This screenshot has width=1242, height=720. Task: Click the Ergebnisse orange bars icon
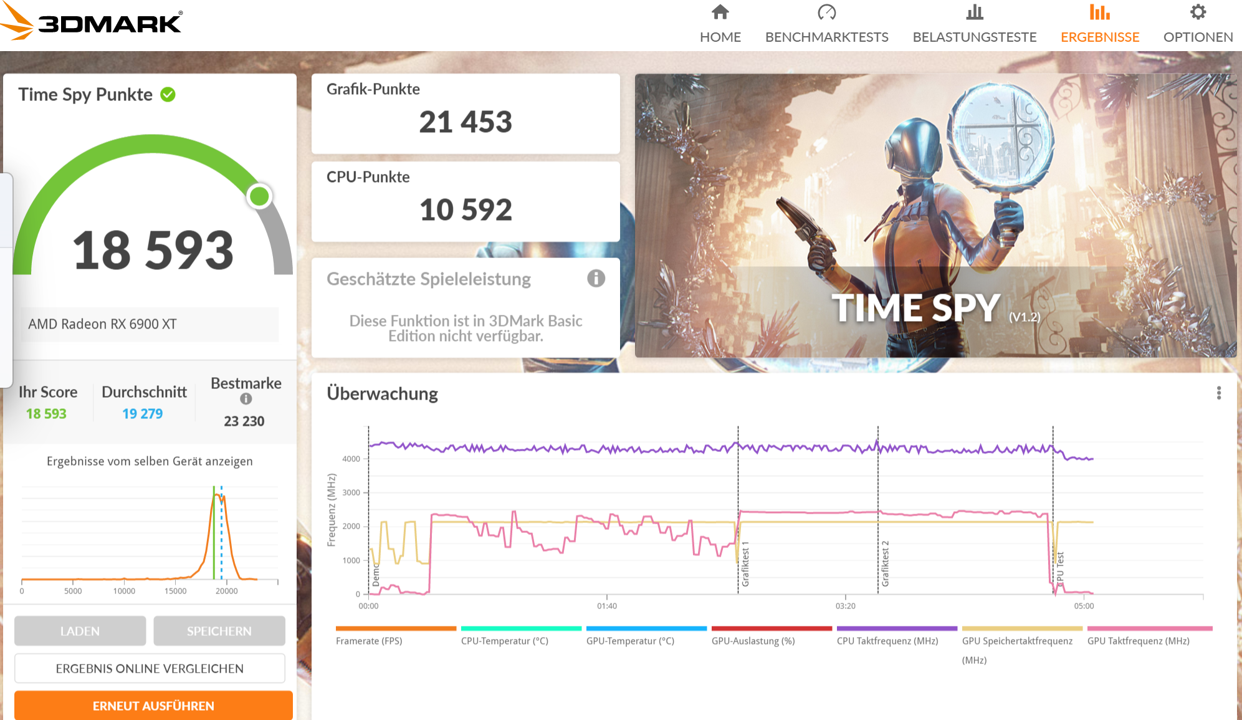pyautogui.click(x=1099, y=12)
